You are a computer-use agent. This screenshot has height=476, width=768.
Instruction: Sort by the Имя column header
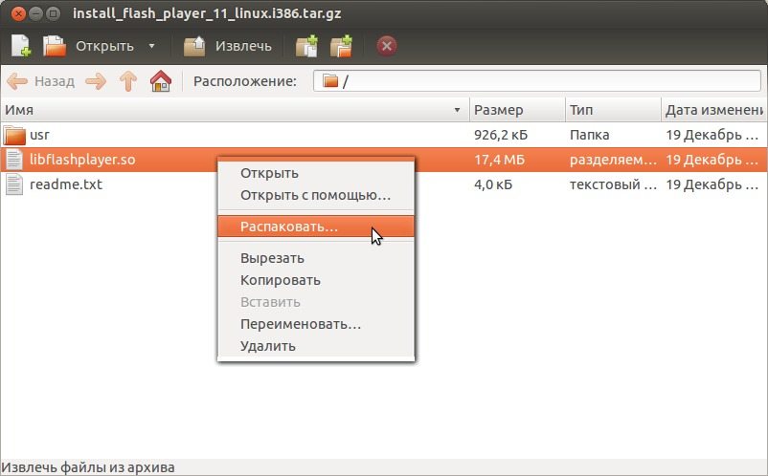[235, 110]
